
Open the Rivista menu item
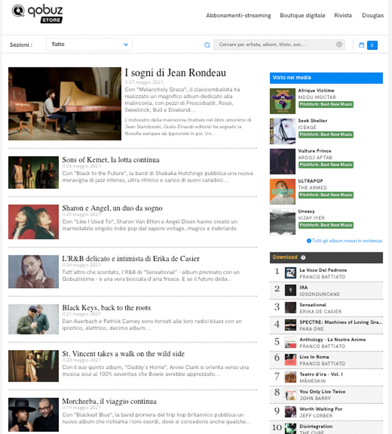[x=343, y=16]
